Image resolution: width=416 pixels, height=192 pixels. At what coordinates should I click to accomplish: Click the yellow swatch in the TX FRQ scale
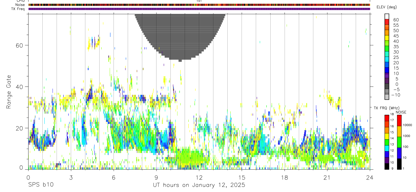[x=387, y=136]
